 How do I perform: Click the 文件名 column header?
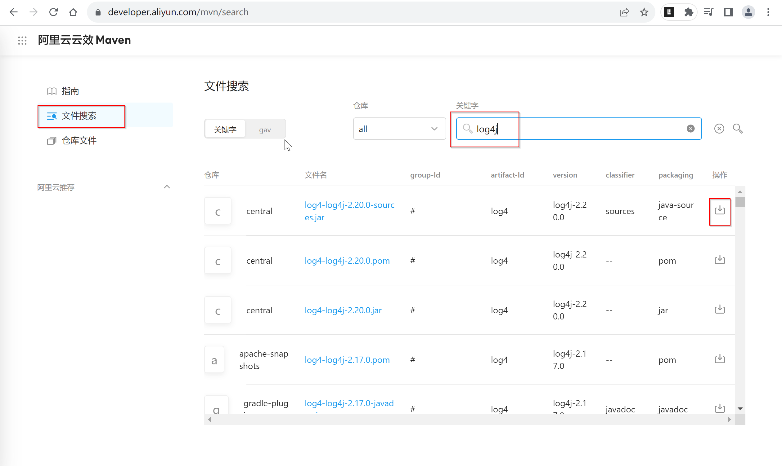(316, 175)
